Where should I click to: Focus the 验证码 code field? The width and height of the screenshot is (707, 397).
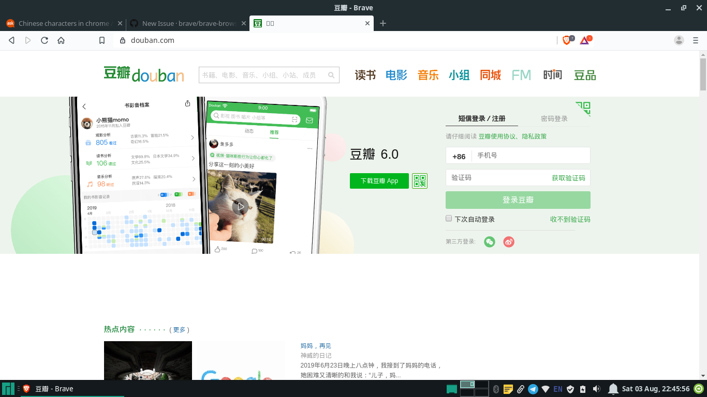pyautogui.click(x=496, y=178)
